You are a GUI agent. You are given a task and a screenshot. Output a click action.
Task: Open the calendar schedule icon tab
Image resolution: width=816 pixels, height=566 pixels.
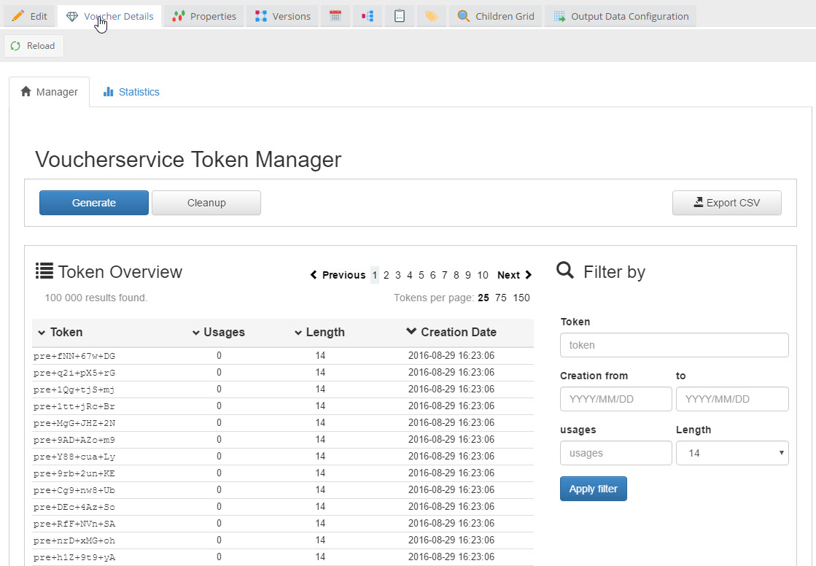(335, 16)
